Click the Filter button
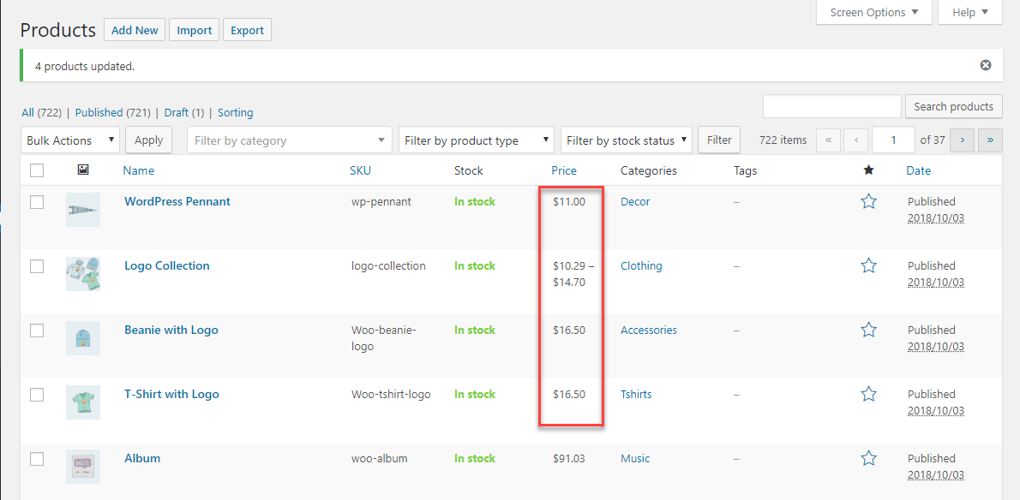 pyautogui.click(x=719, y=140)
